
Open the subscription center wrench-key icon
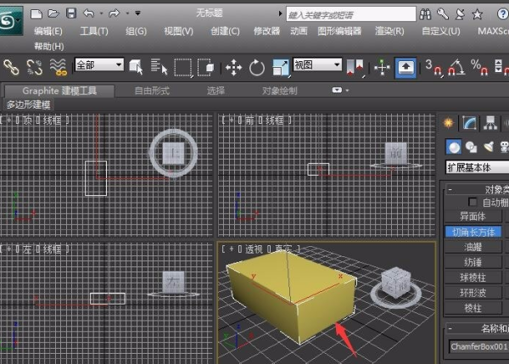coord(443,14)
